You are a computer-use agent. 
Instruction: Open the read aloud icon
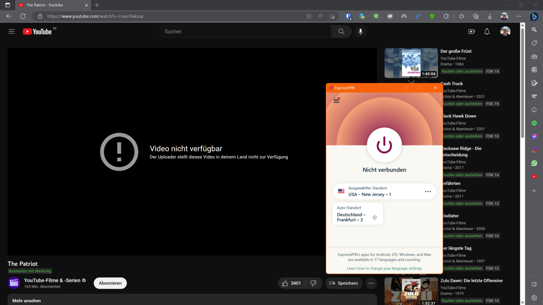[x=321, y=16]
